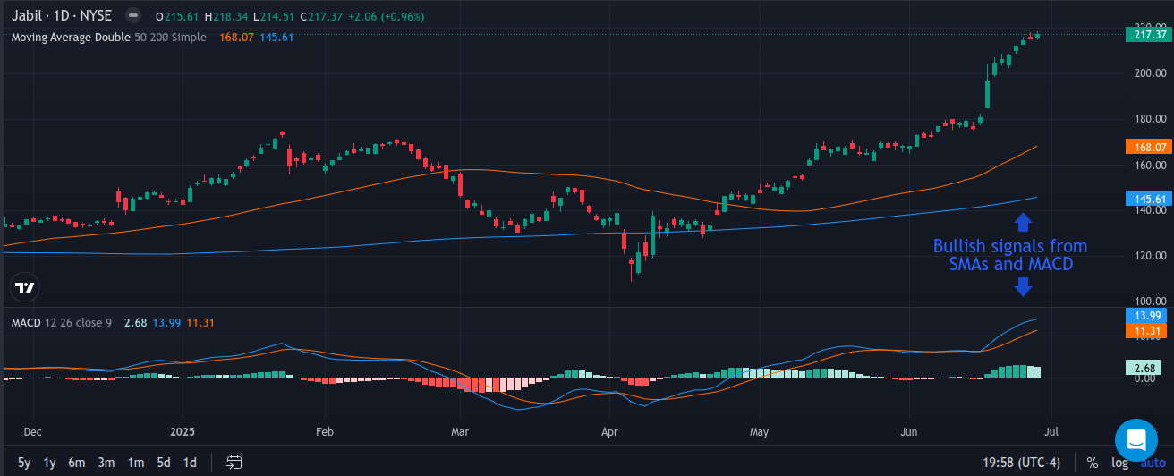Click the low price L214.51
Screen dimensions: 1174x476
[276, 17]
